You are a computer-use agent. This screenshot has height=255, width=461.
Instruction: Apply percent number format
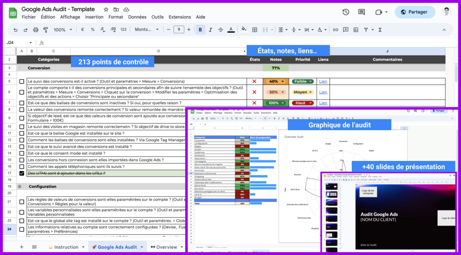tap(93, 30)
